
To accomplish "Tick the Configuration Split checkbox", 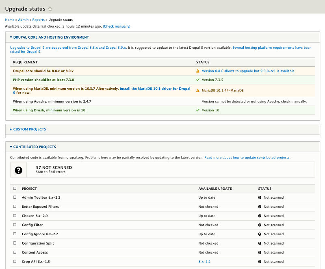I will (x=15, y=243).
